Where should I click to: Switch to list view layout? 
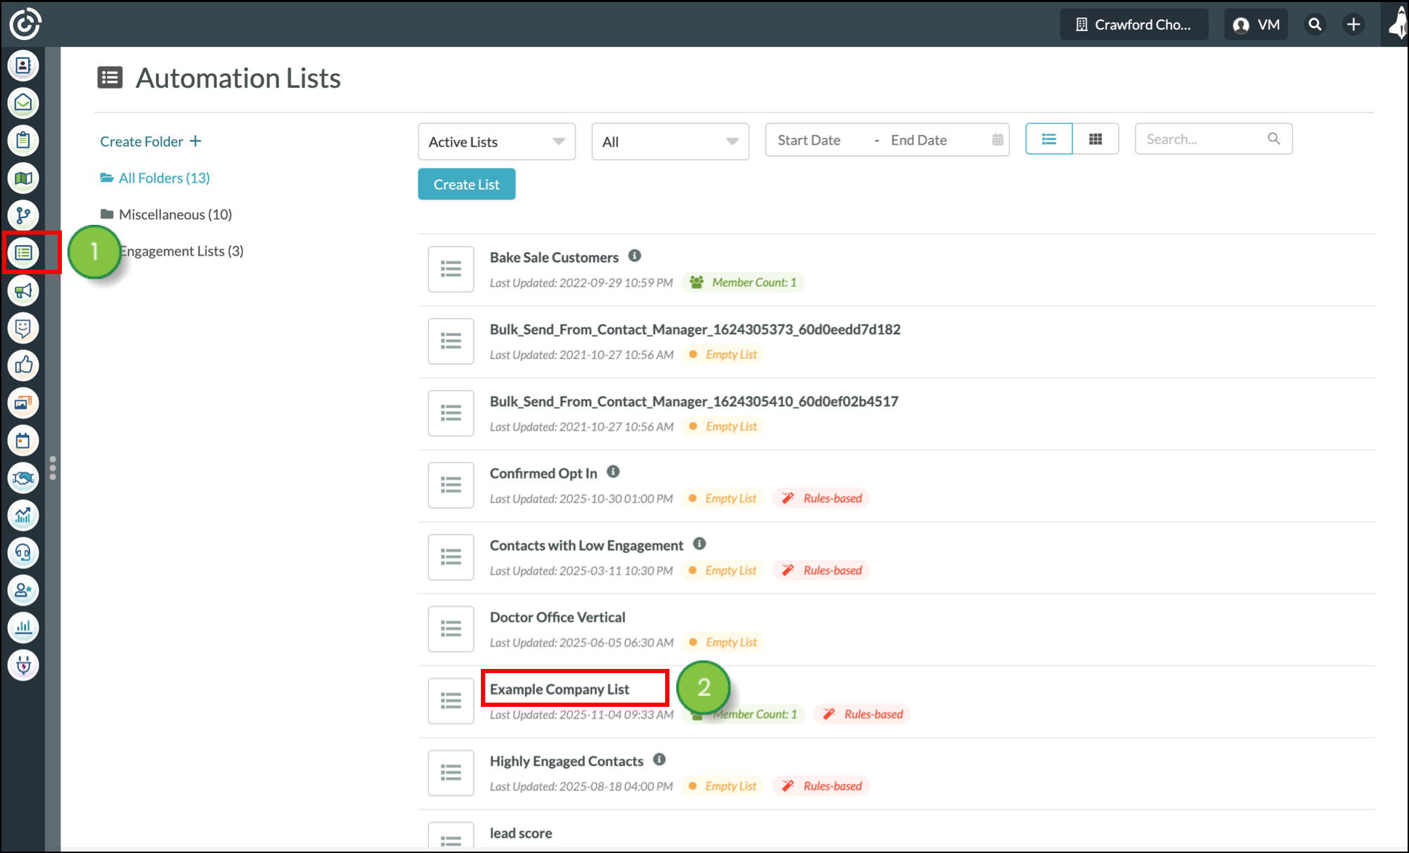[x=1048, y=139]
